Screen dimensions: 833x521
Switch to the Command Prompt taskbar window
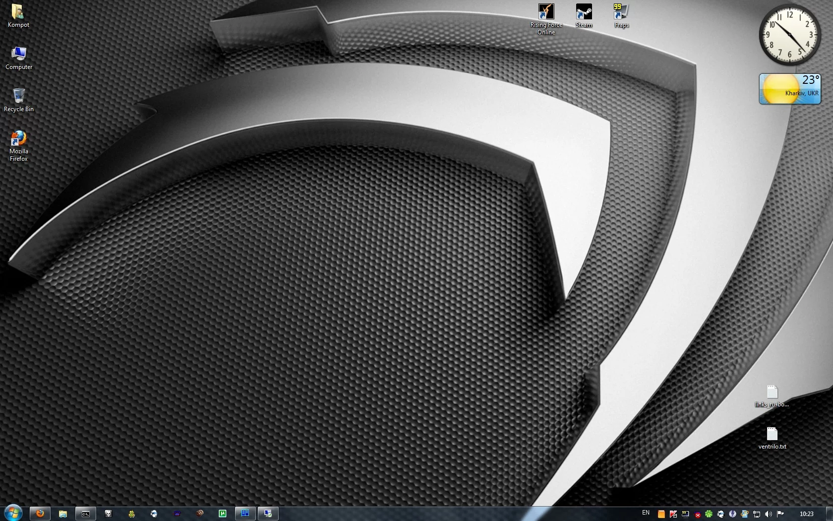[86, 514]
